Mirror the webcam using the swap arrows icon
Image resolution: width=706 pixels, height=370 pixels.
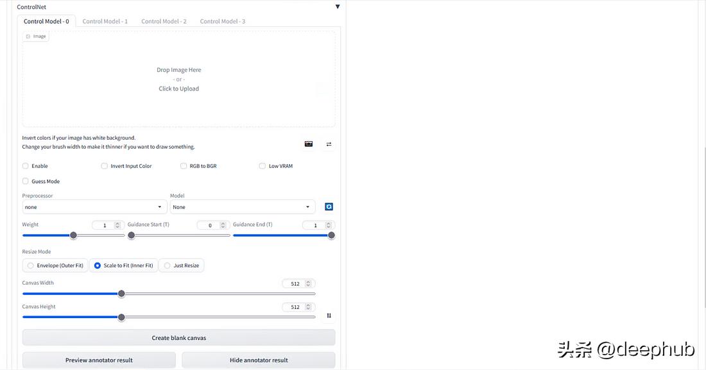tap(329, 144)
